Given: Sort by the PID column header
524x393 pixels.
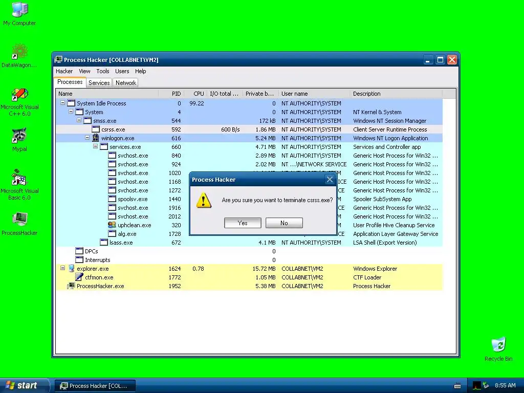Looking at the screenshot, I should tap(170, 94).
